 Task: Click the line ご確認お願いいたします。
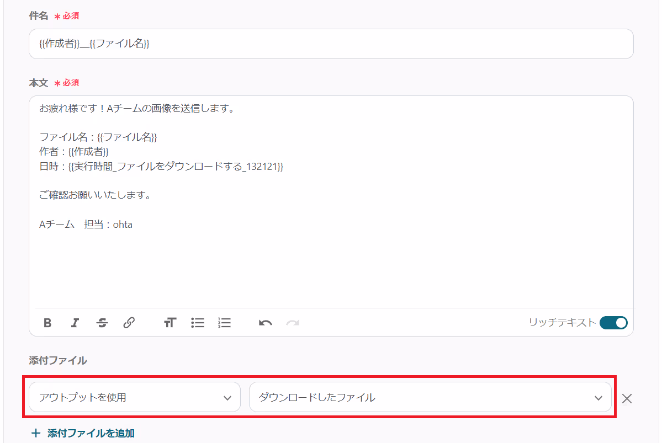click(96, 195)
